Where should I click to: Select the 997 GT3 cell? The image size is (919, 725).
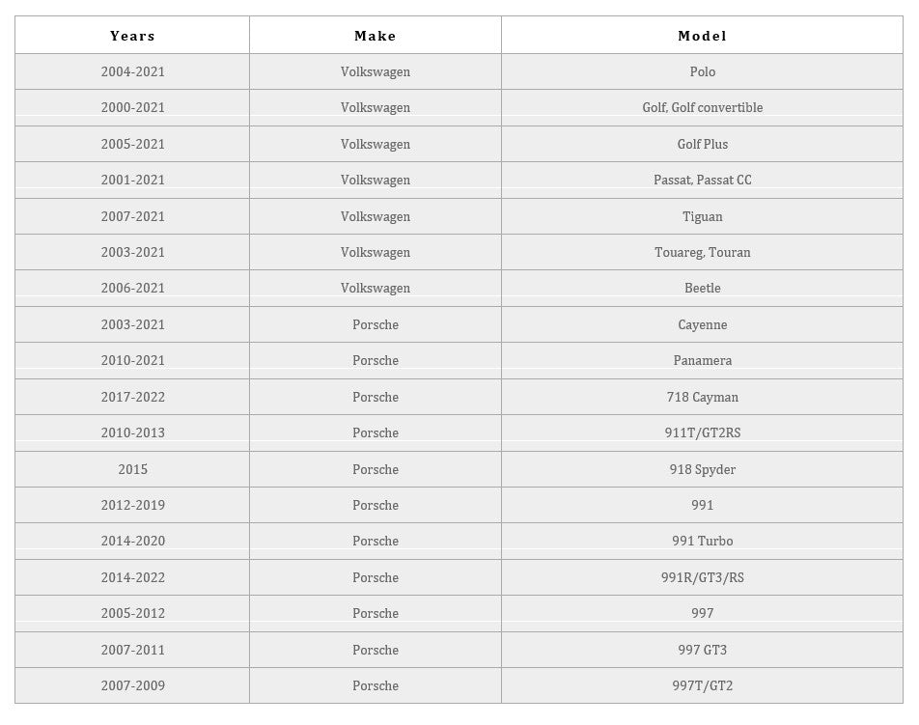(x=702, y=650)
